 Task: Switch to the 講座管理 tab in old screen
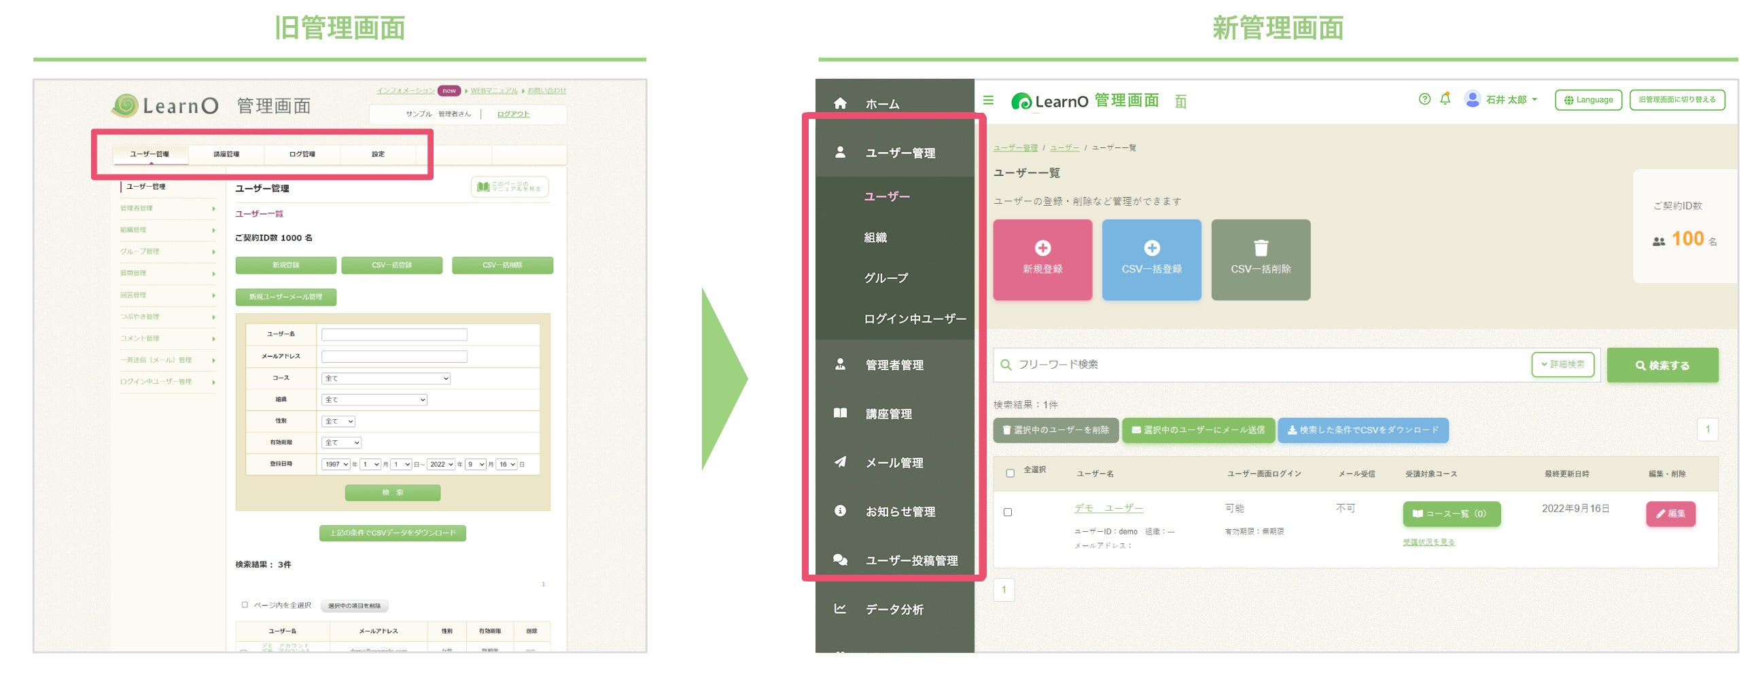point(226,155)
